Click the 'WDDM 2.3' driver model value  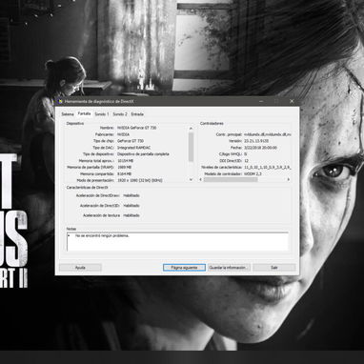pos(253,173)
